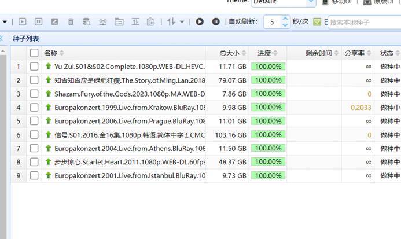The height and width of the screenshot is (239, 401).
Task: Check the box for Yu Zui torrent row
Action: 34,67
